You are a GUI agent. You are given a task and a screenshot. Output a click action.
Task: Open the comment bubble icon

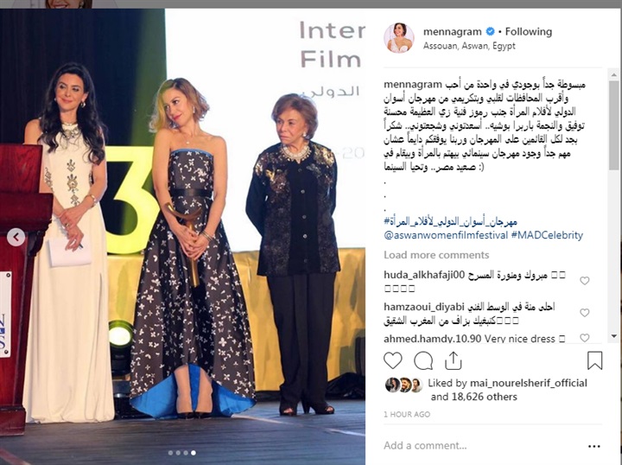(423, 360)
